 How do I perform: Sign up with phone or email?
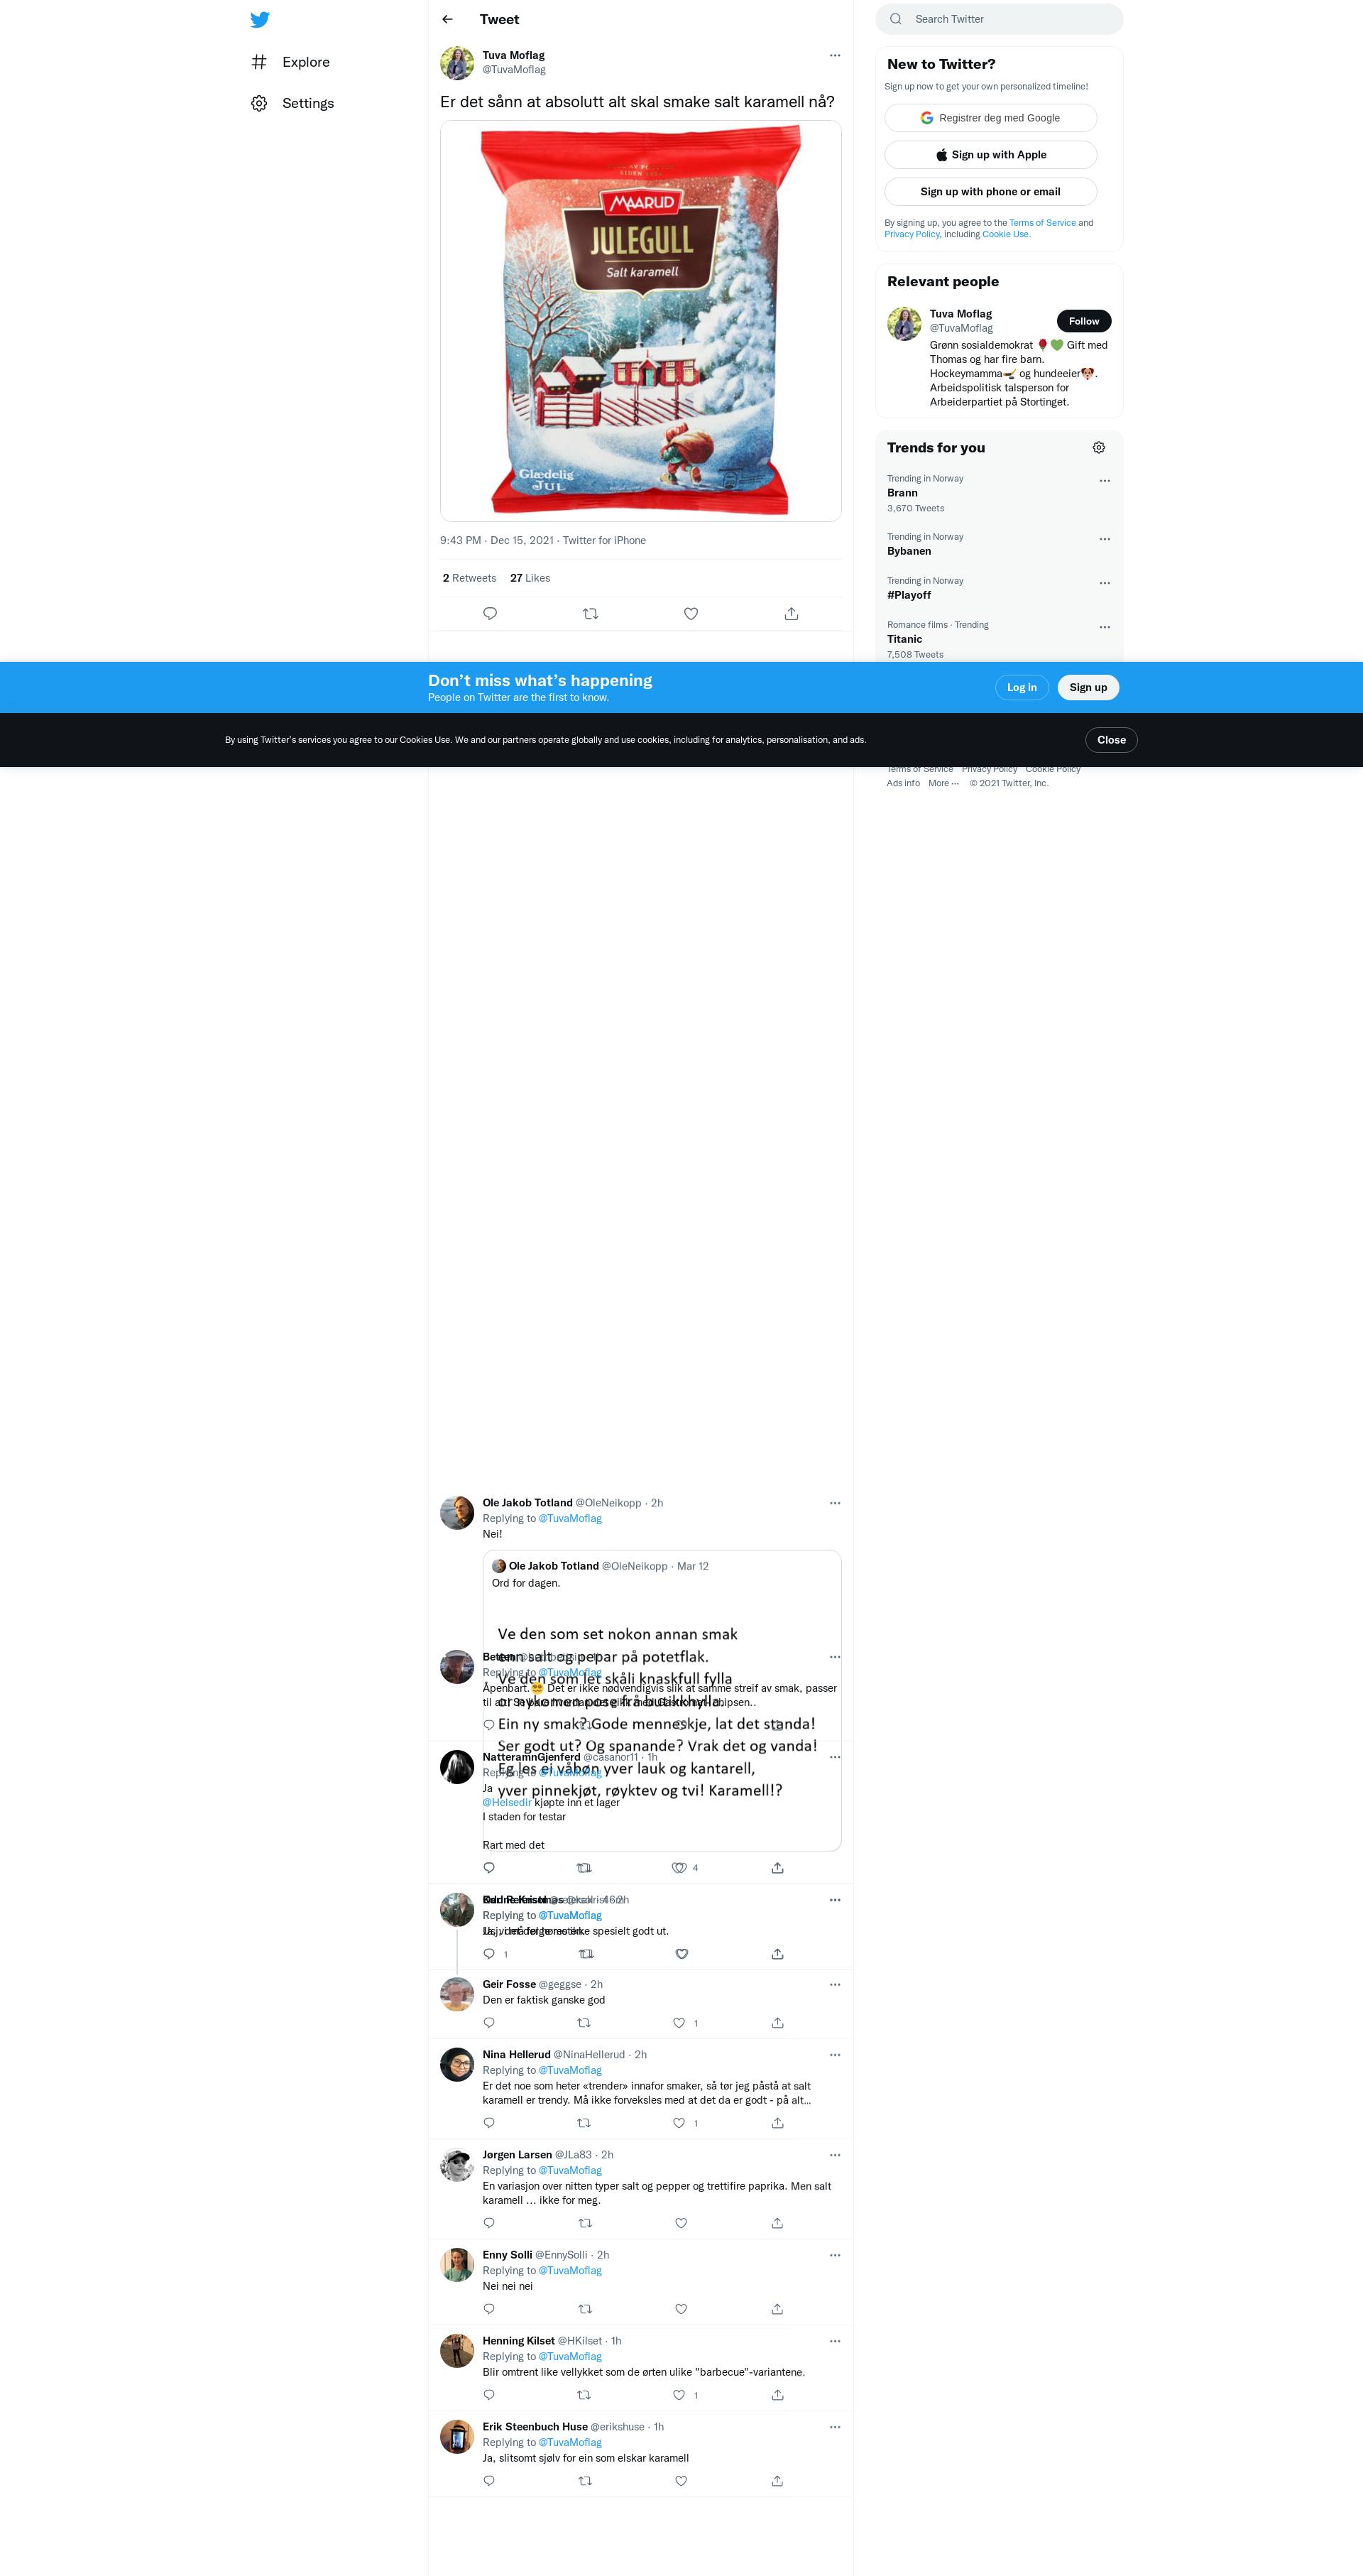click(x=990, y=192)
